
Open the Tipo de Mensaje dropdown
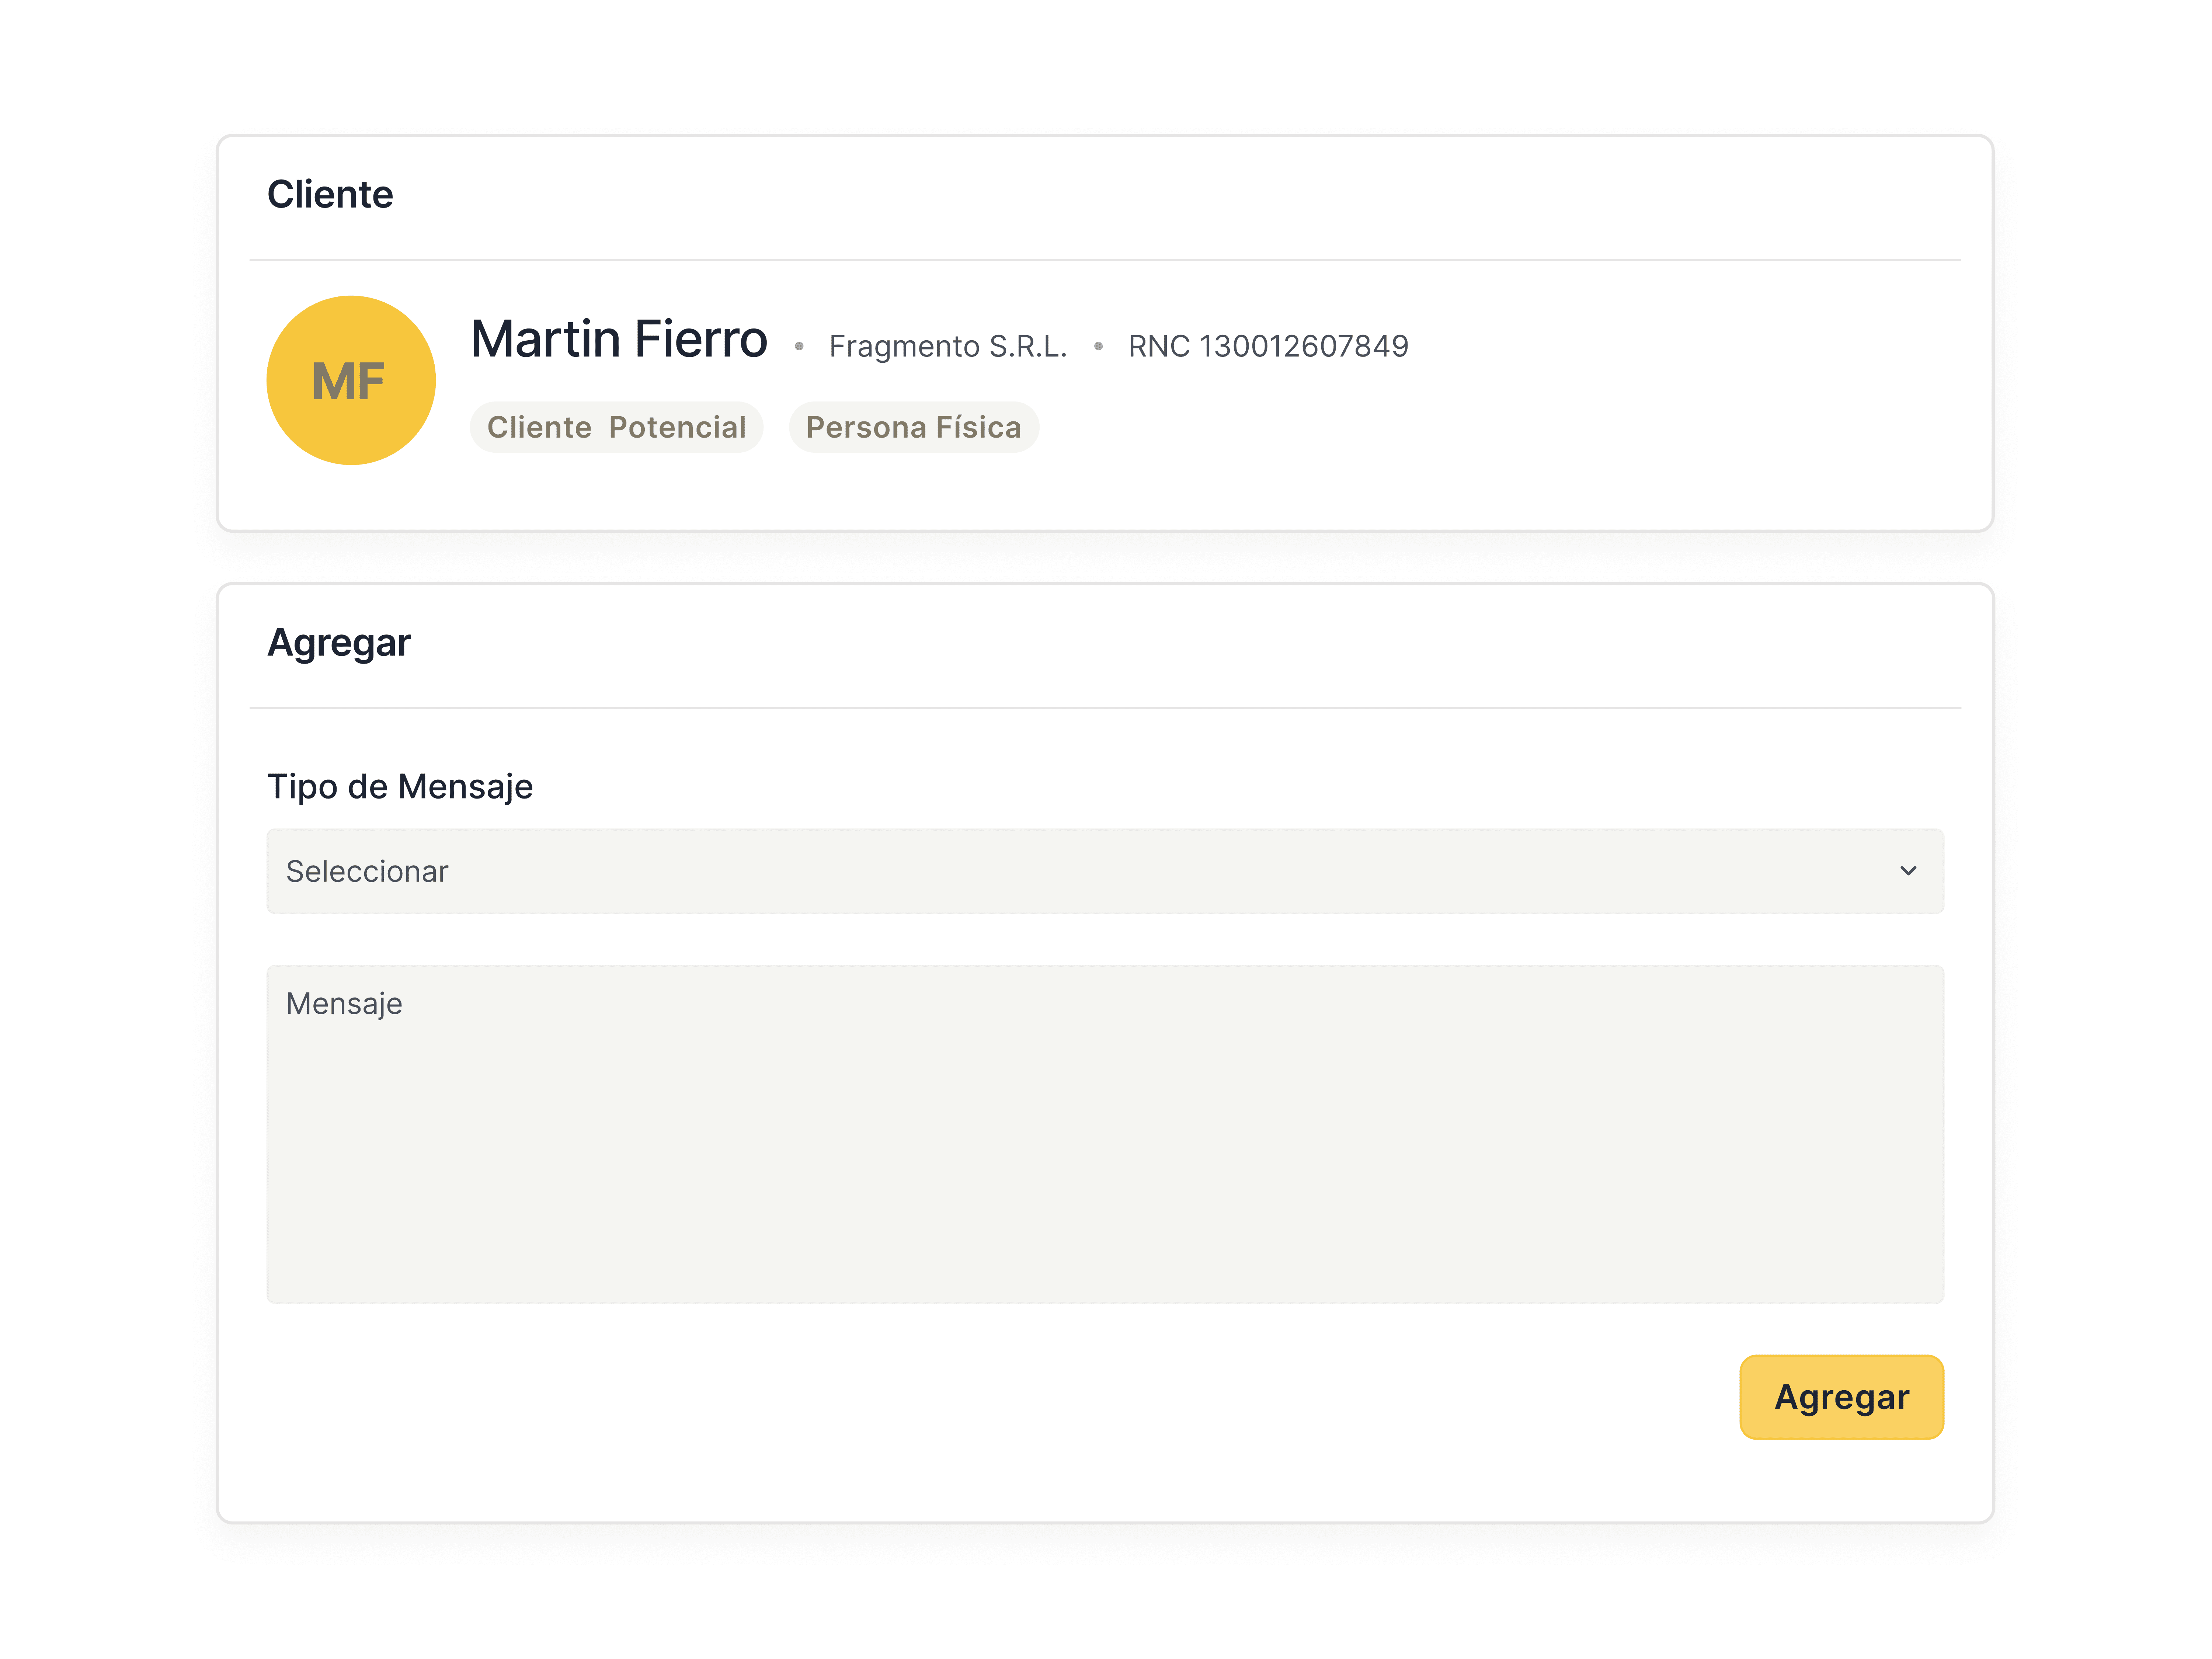coord(1105,871)
